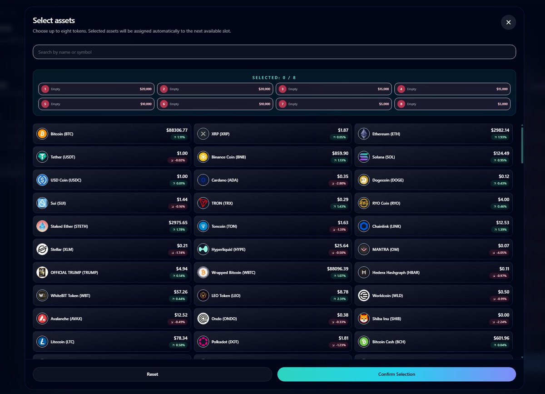
Task: Click the asset list vertical scrollbar
Action: [522, 145]
